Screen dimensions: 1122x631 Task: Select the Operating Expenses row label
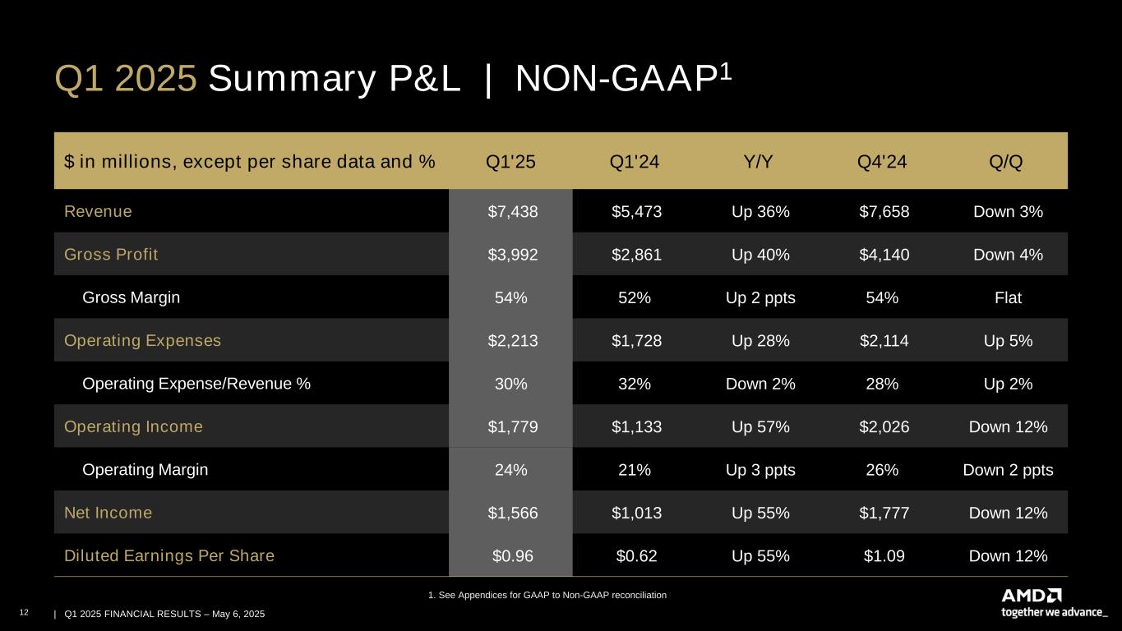coord(142,340)
